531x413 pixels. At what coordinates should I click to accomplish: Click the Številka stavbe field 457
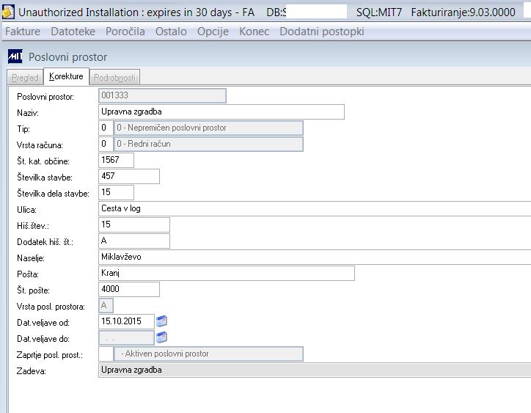click(129, 176)
